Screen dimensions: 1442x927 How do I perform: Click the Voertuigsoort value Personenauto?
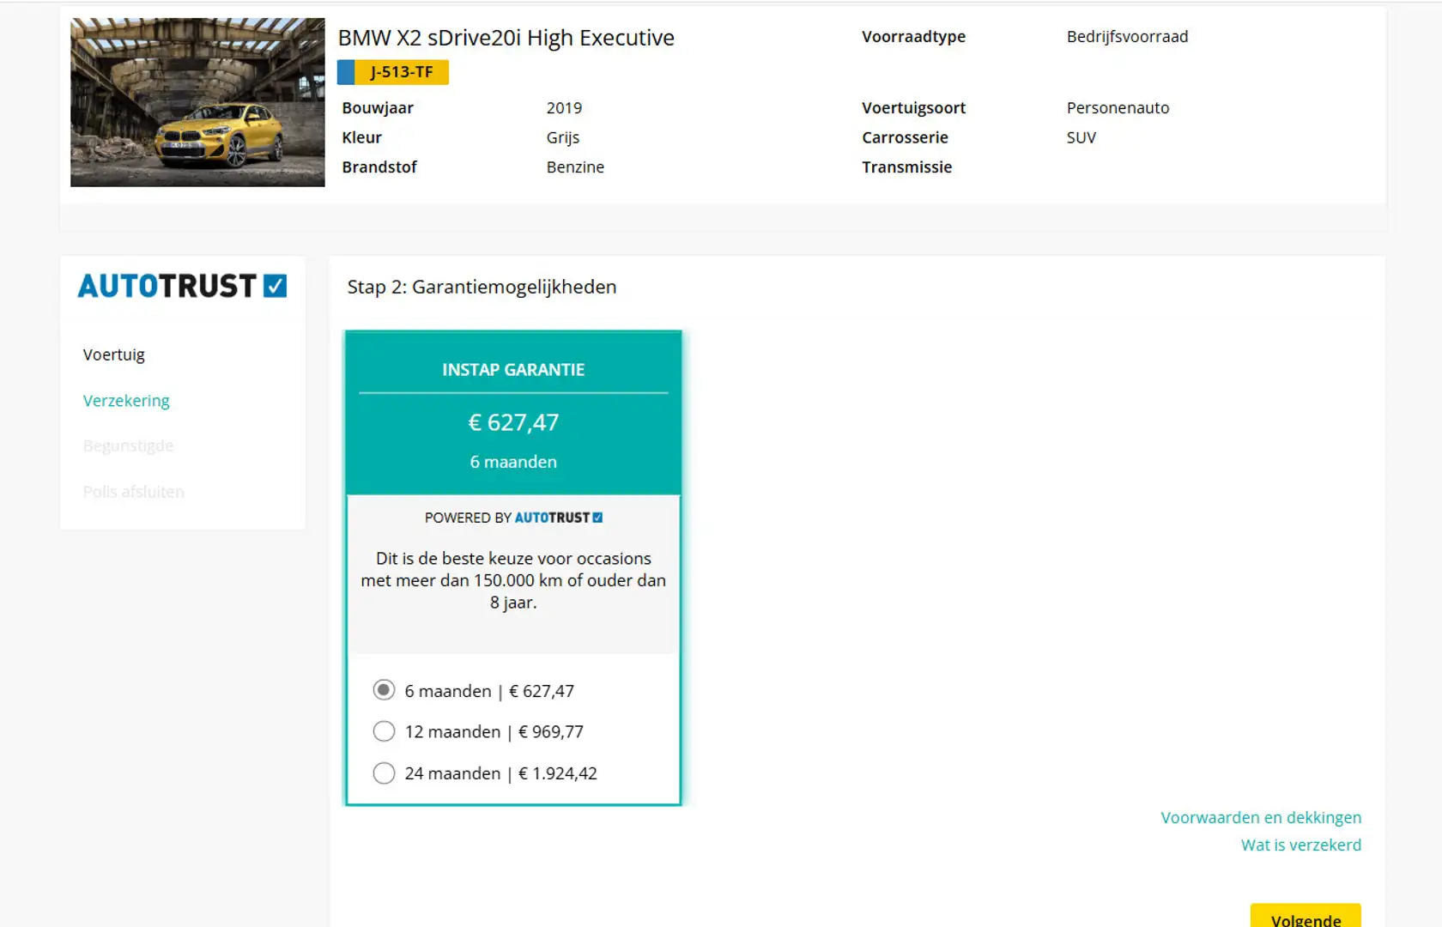point(1118,108)
